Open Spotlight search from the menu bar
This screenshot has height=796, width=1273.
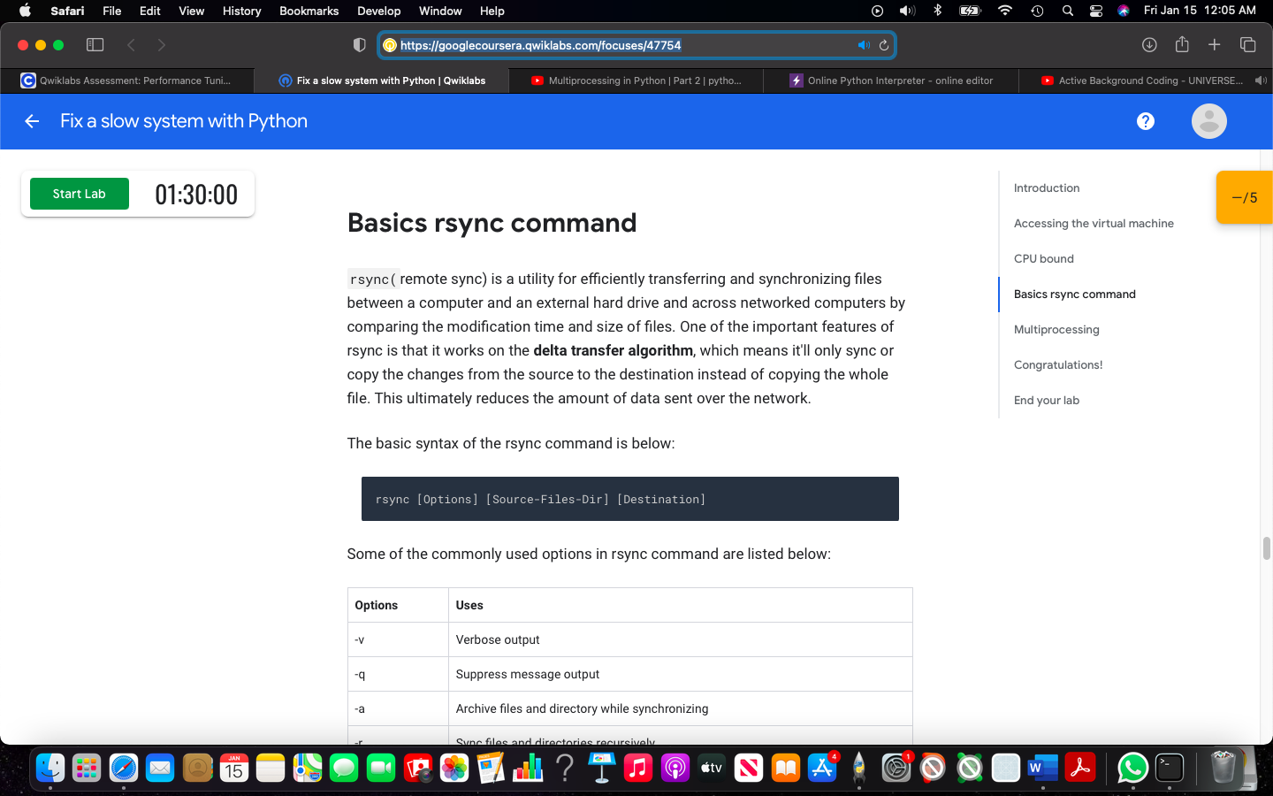[x=1066, y=11]
